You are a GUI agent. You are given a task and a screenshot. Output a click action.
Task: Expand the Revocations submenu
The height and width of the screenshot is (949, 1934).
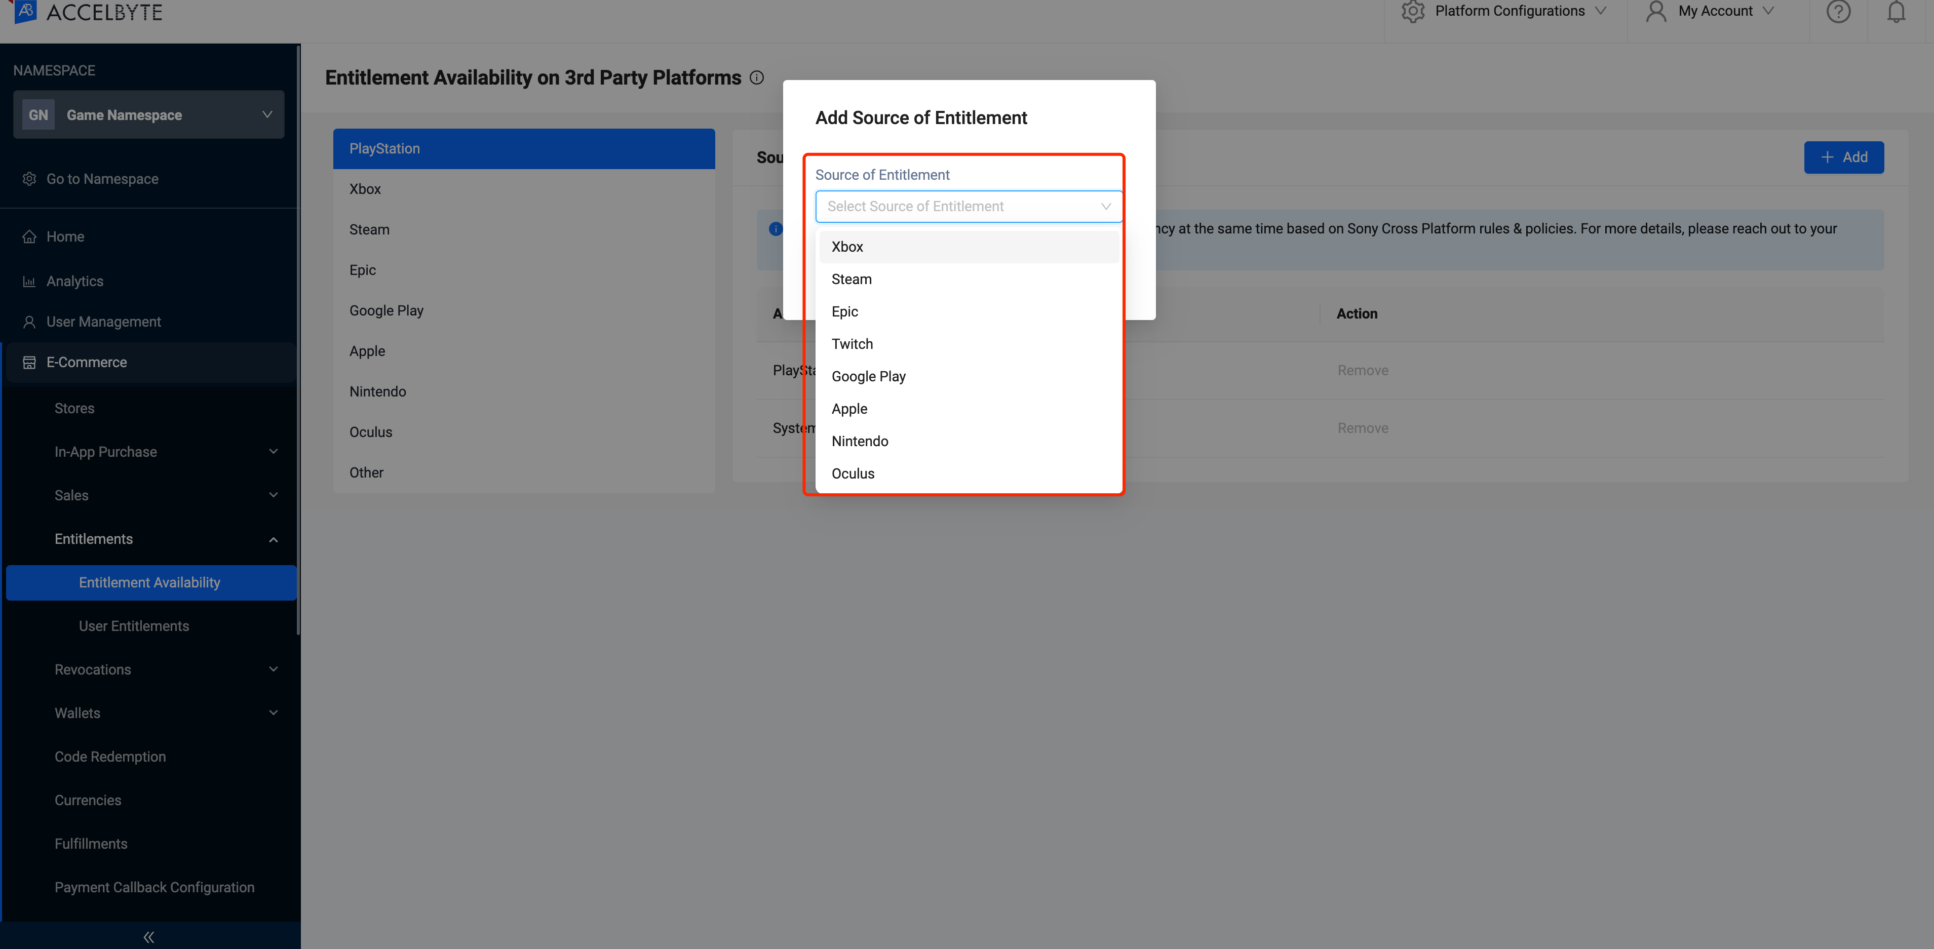pyautogui.click(x=274, y=669)
